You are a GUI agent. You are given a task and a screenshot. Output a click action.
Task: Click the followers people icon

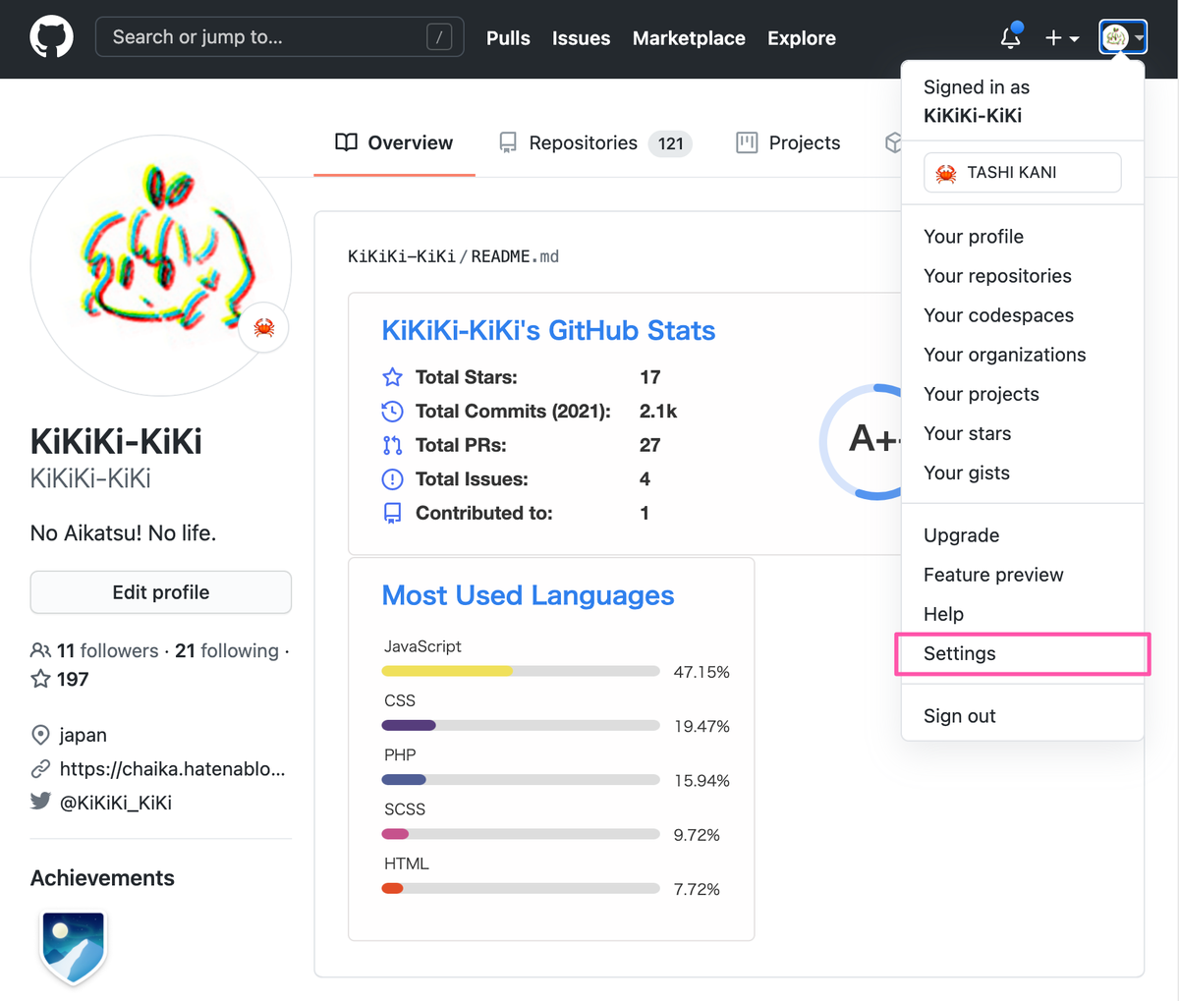(x=40, y=650)
